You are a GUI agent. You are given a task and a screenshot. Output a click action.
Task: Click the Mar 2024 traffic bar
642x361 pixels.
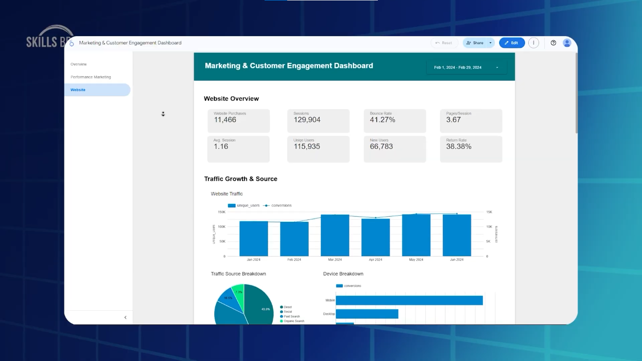coord(335,235)
